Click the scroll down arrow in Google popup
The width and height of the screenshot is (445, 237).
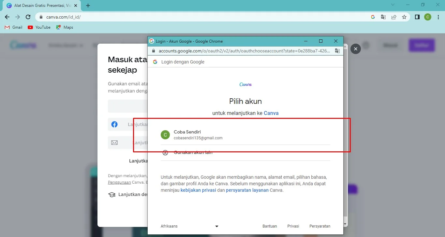click(346, 224)
